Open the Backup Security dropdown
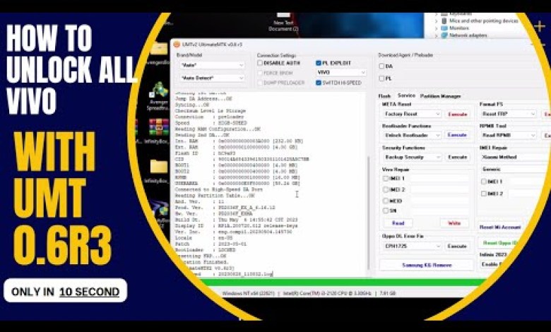This screenshot has width=551, height=332. click(x=411, y=157)
